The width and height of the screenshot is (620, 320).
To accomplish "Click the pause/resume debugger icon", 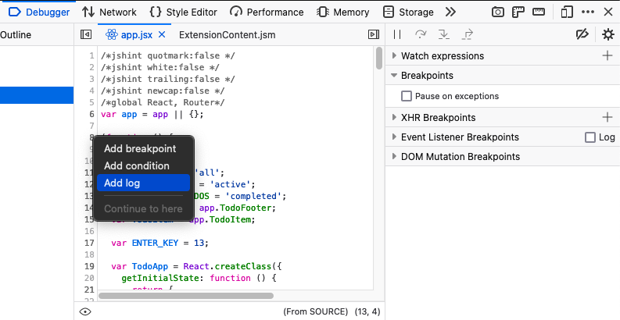I will (397, 34).
